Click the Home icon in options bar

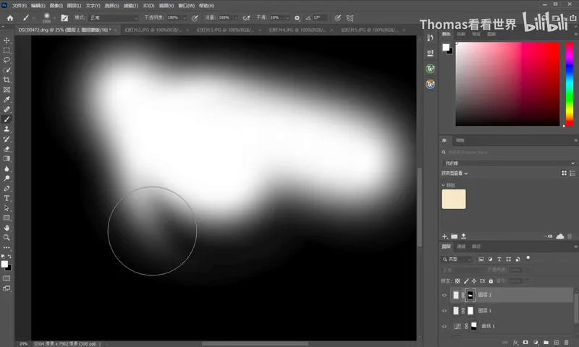[10, 17]
